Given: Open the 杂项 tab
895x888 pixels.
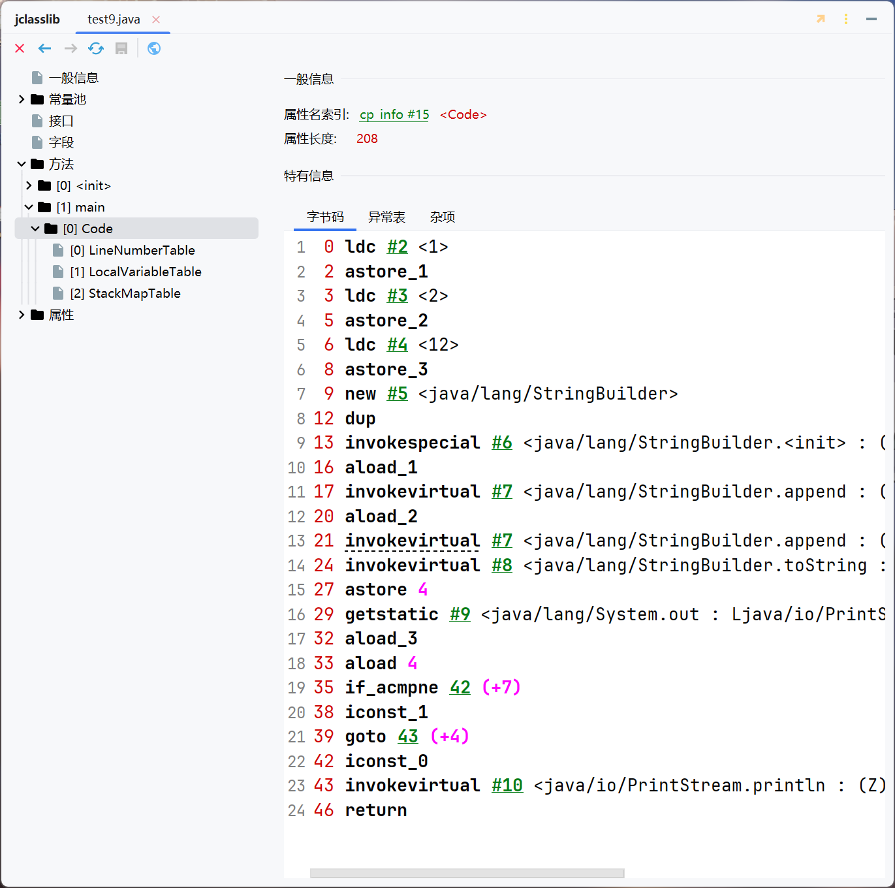Looking at the screenshot, I should pos(442,217).
